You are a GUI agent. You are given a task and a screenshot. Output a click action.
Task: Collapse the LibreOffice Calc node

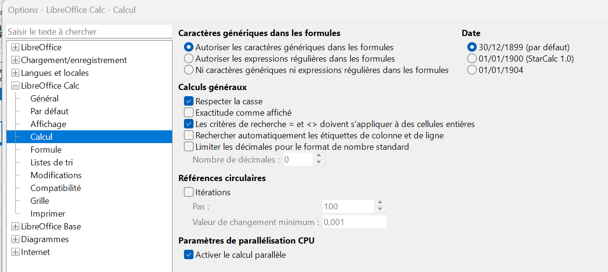point(16,86)
